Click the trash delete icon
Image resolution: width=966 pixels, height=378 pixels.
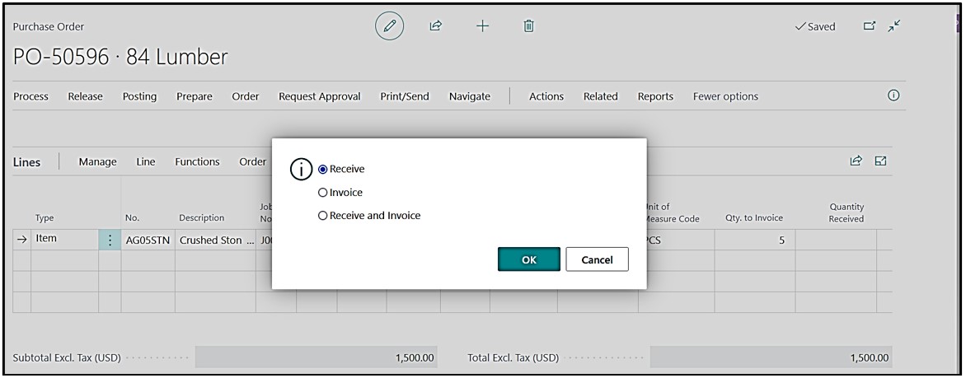(x=528, y=27)
